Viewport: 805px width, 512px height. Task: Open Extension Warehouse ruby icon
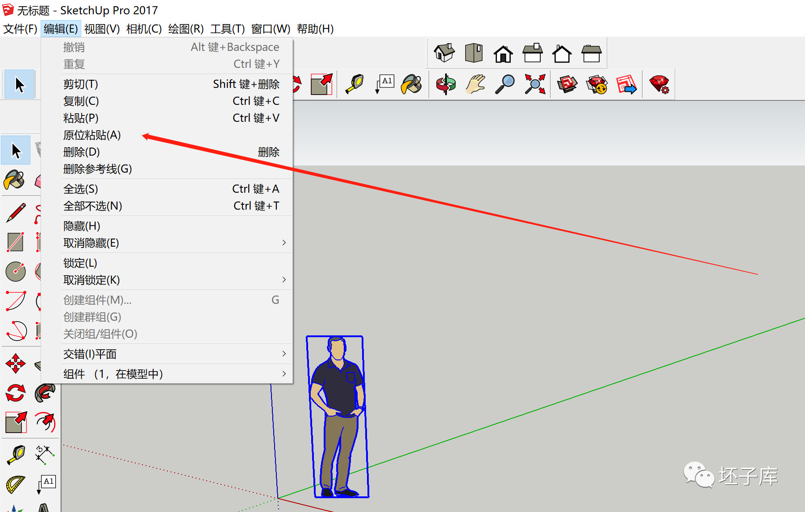pyautogui.click(x=596, y=84)
